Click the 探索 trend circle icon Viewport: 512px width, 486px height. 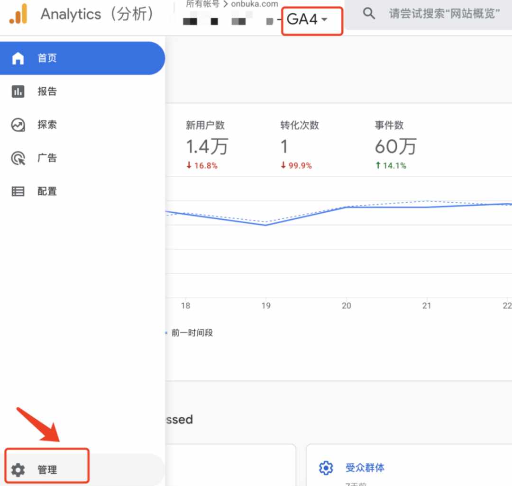tap(18, 125)
